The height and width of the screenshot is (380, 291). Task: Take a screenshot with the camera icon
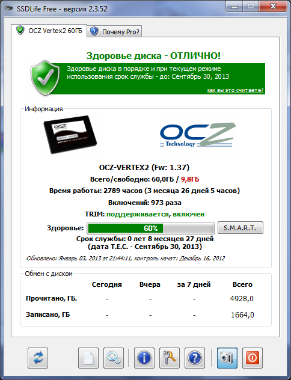click(227, 358)
